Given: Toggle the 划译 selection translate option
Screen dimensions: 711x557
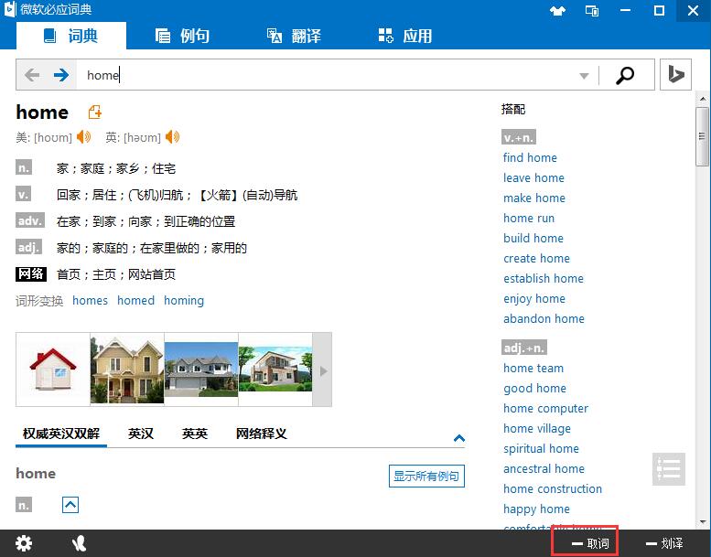Looking at the screenshot, I should (x=664, y=543).
